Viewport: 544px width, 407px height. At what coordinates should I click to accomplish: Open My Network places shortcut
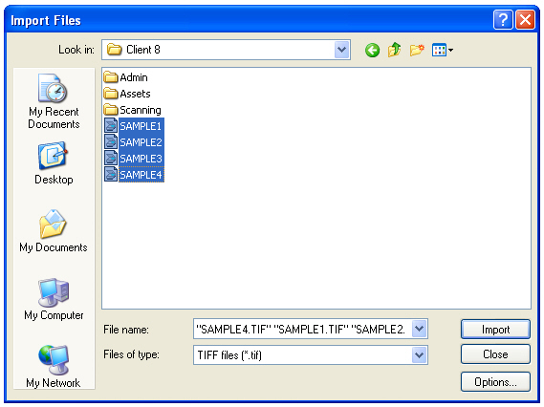coord(54,367)
